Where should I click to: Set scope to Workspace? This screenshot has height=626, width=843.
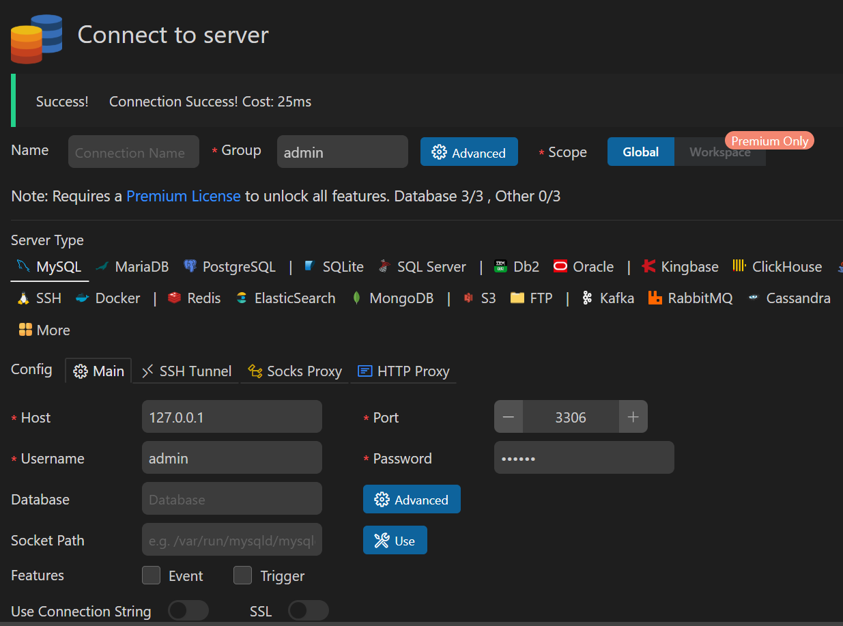(x=720, y=152)
